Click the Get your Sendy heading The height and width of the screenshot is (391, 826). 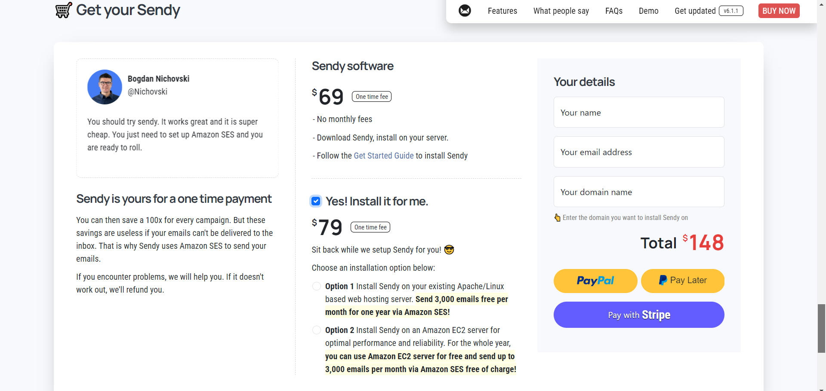[x=128, y=10]
